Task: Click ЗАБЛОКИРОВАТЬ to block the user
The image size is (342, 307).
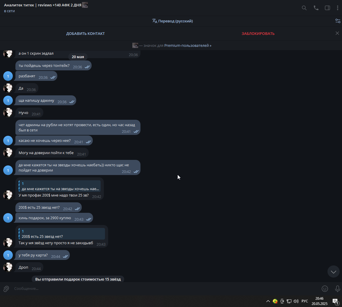Action: (x=258, y=34)
